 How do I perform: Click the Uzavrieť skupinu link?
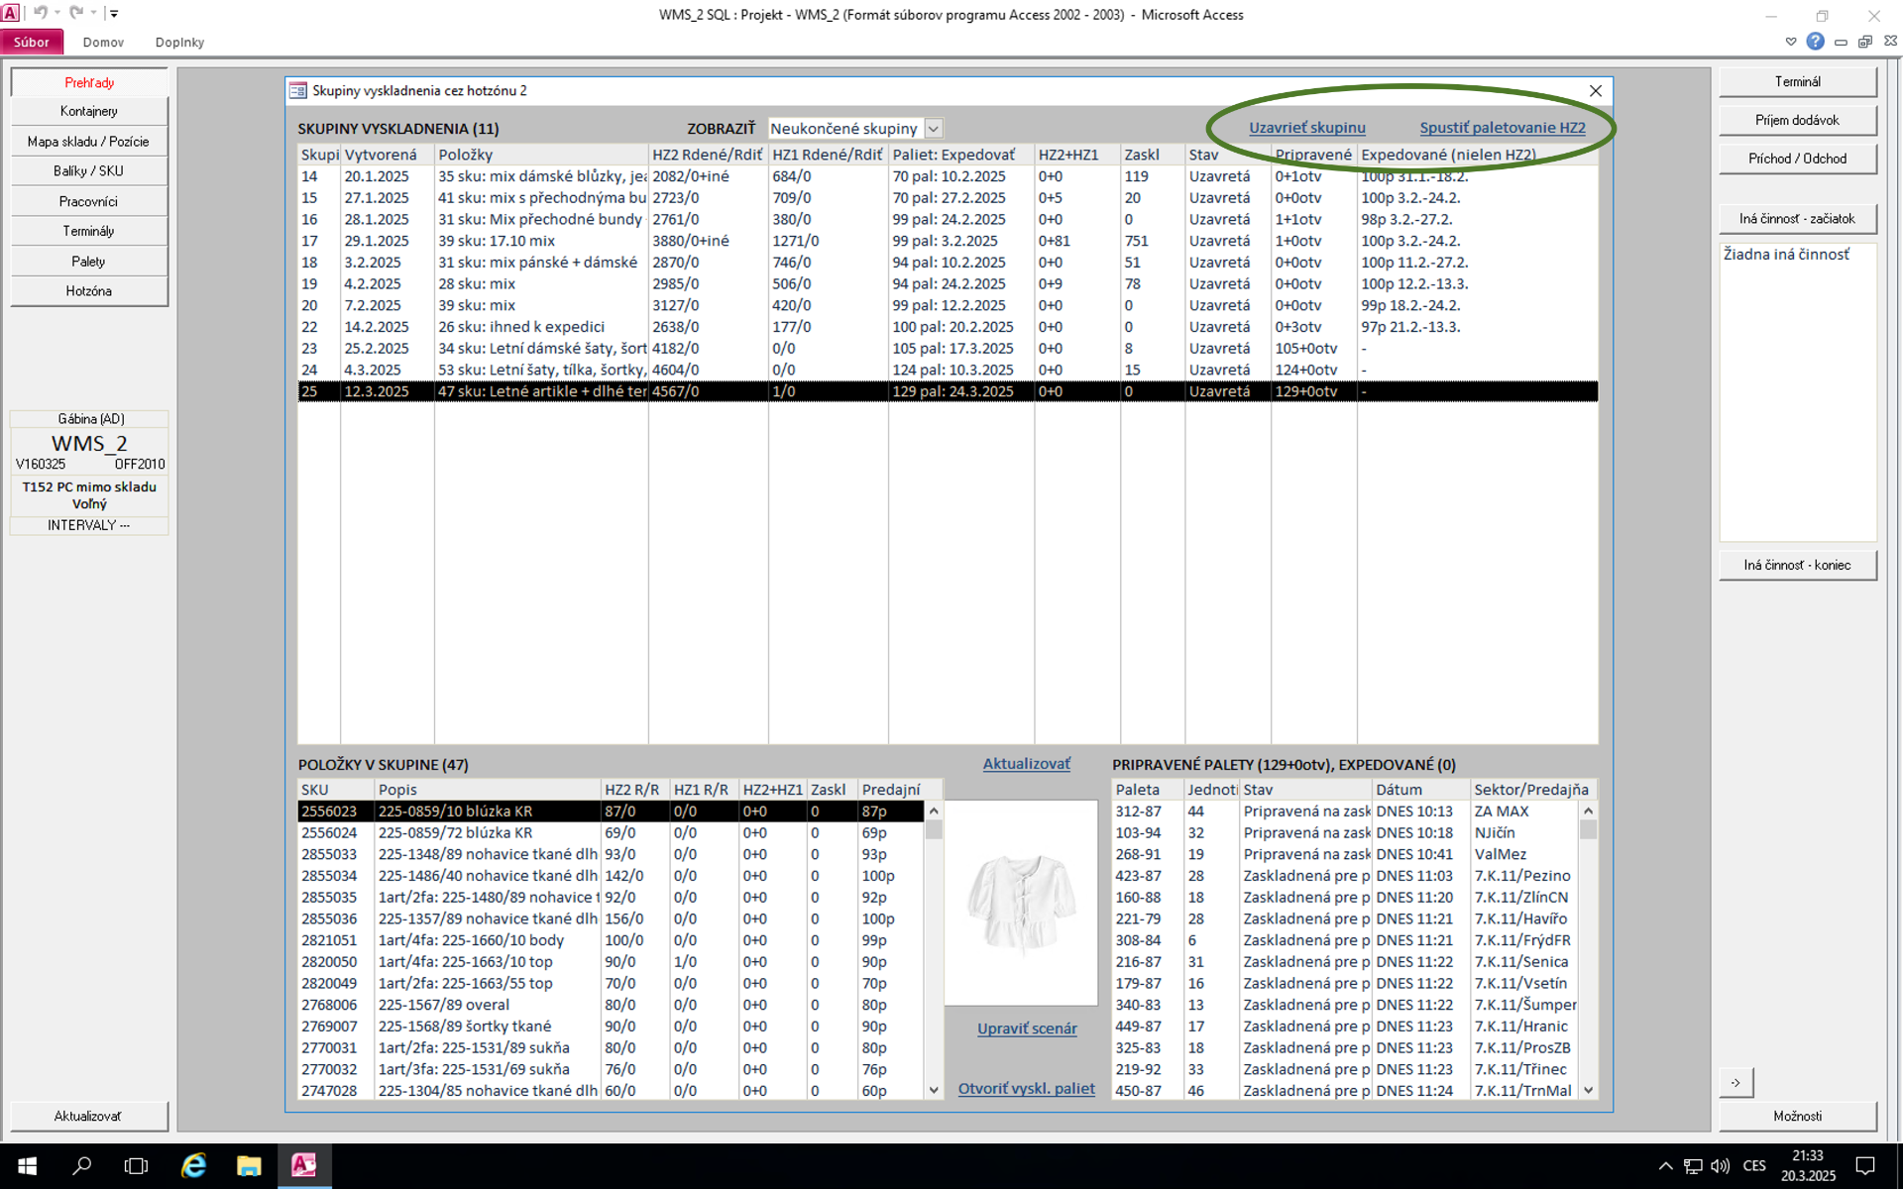coord(1306,128)
